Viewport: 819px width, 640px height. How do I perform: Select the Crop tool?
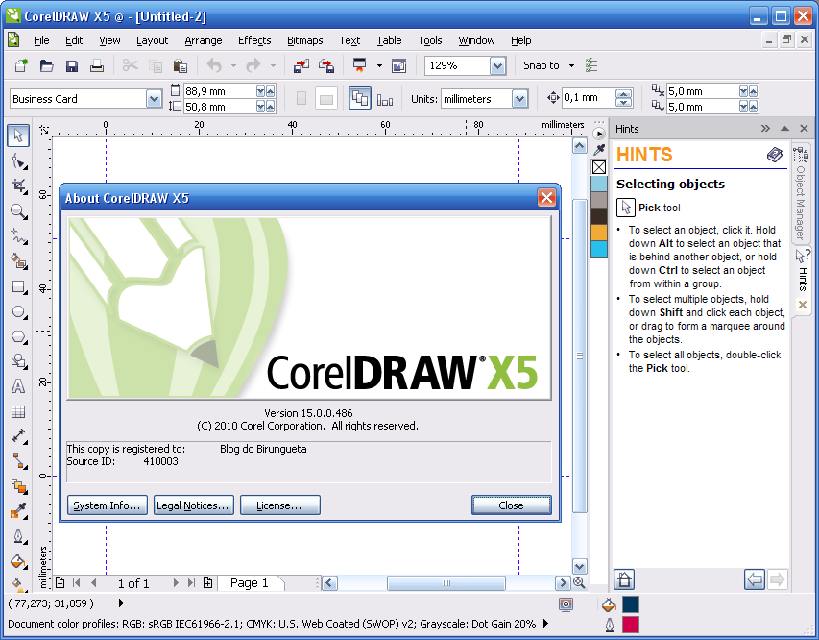[19, 185]
